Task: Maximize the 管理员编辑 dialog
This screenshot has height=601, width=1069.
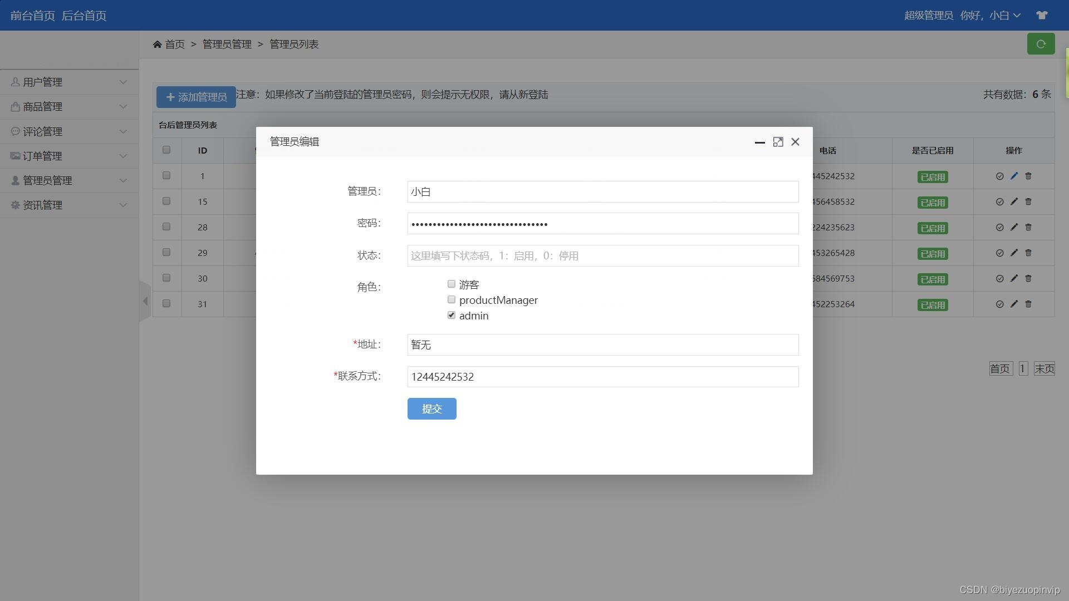Action: tap(778, 142)
